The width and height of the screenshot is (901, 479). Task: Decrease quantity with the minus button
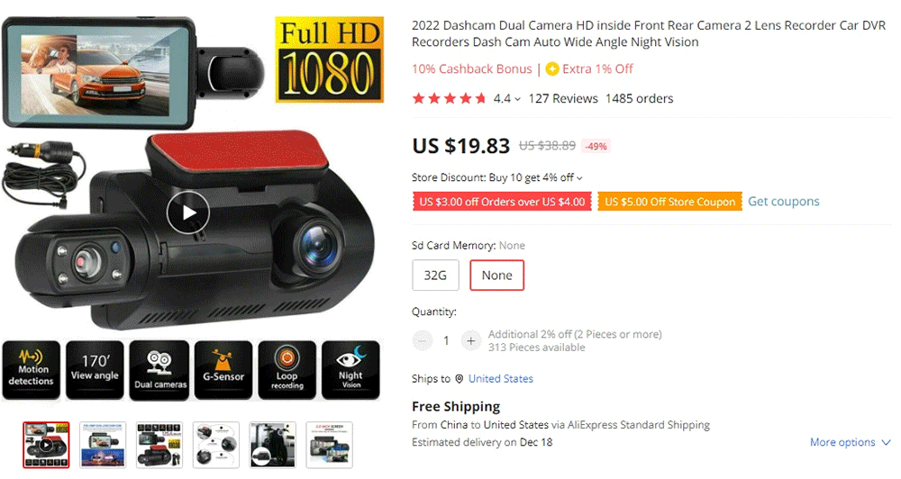[423, 340]
